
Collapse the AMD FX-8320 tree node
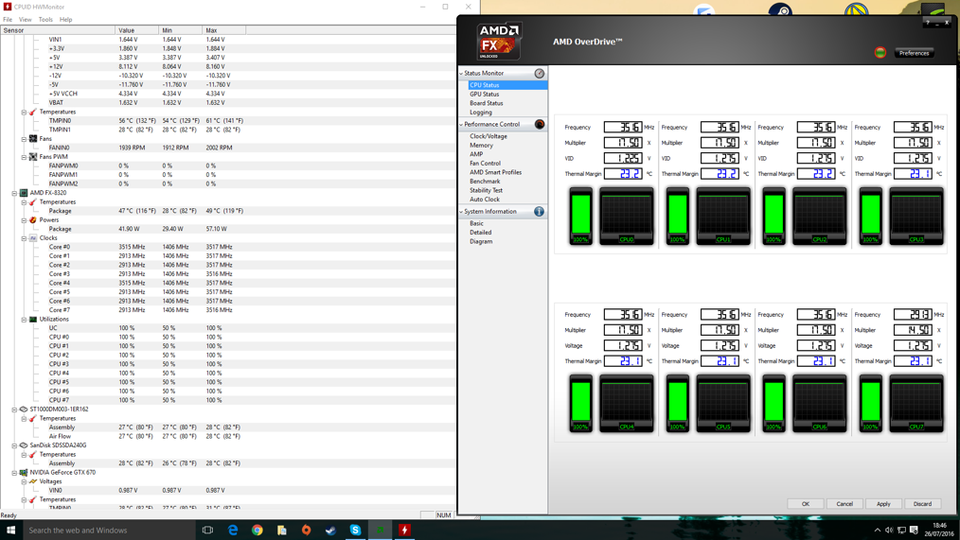(14, 193)
